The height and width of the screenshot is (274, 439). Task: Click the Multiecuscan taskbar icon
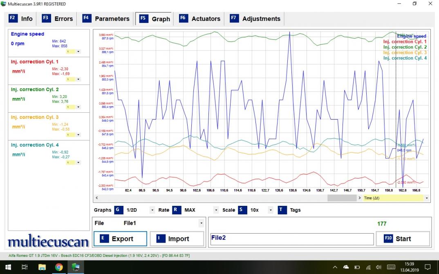point(76,267)
